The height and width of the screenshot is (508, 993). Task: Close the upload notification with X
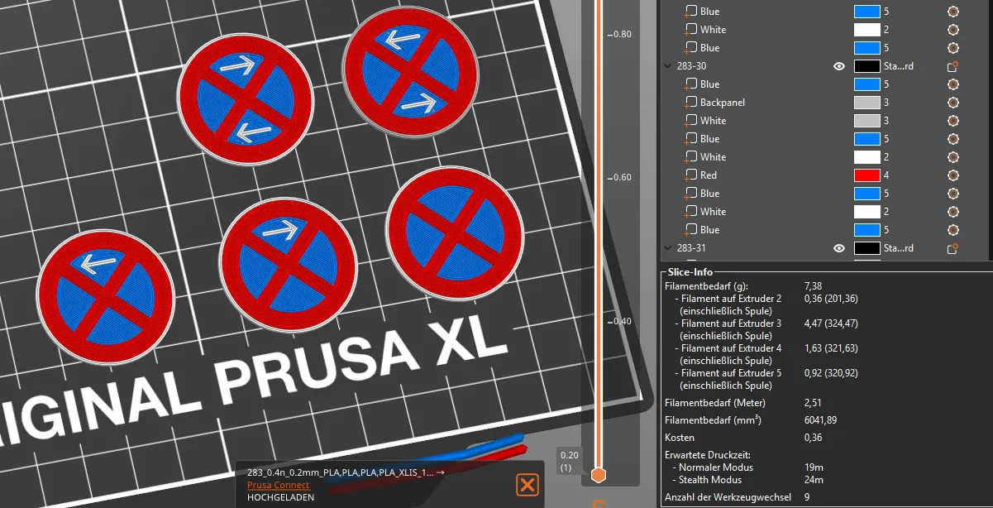(528, 485)
